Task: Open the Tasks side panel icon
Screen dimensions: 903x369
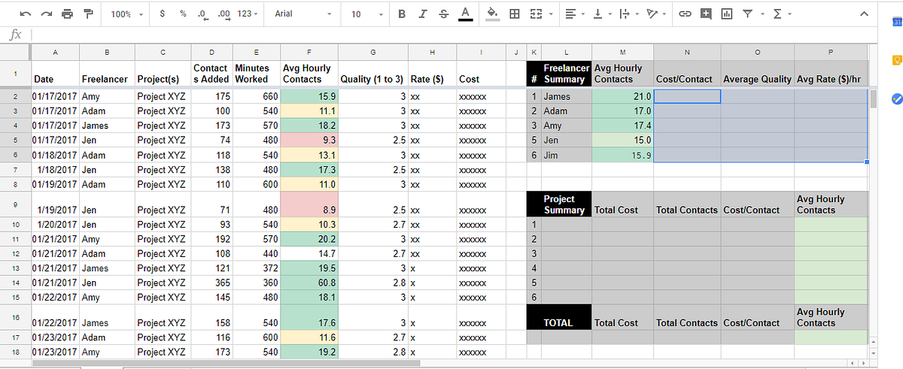Action: click(x=895, y=98)
